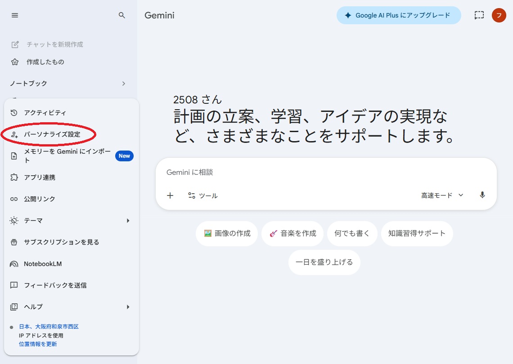
Task: Click the new chat pencil icon
Action: 15,44
